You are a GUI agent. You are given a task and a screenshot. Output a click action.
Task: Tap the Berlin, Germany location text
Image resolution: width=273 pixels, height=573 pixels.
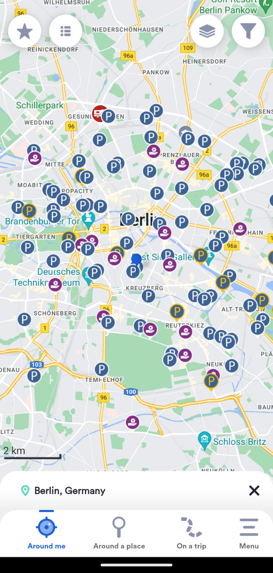click(x=70, y=491)
